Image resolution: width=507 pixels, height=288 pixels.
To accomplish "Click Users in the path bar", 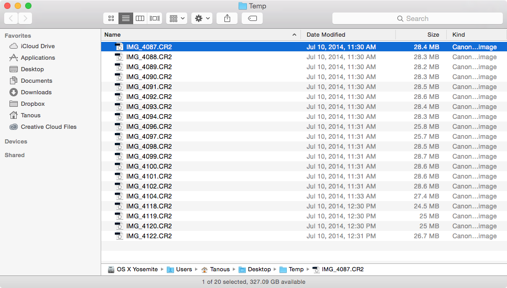I will (x=179, y=269).
